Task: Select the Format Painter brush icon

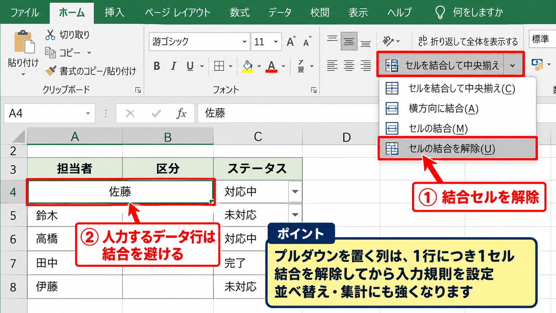Action: 51,71
